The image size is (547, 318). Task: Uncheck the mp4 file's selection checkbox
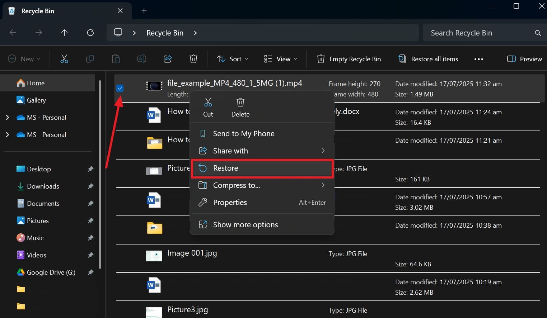120,88
